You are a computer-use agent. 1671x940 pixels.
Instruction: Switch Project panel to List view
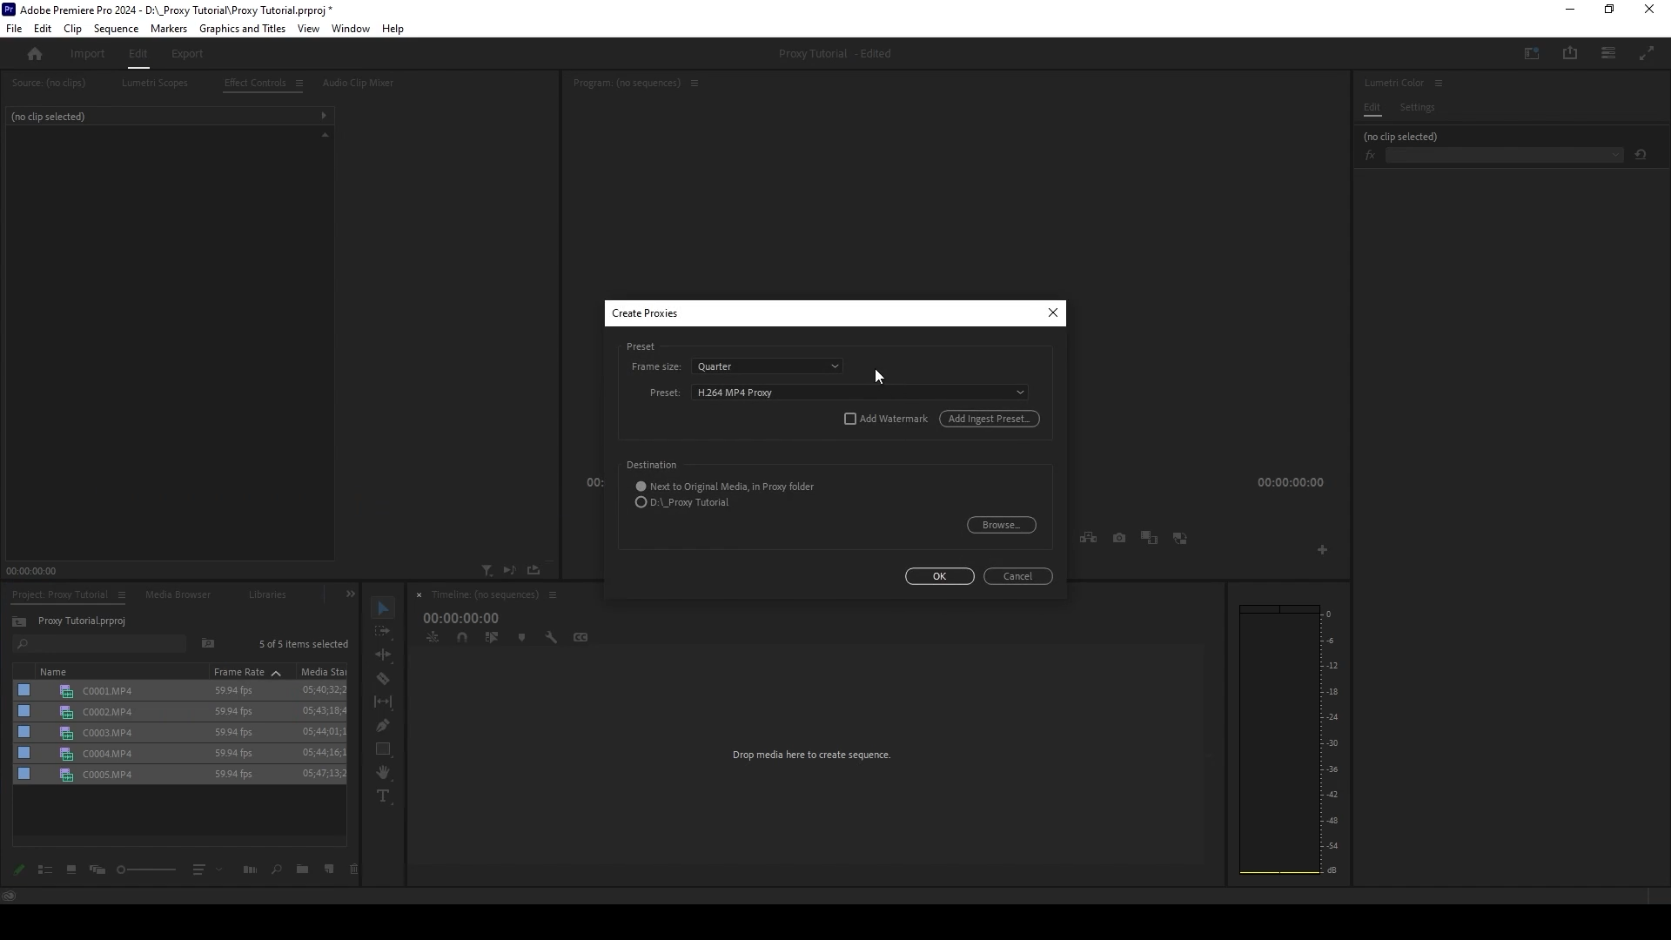point(45,869)
